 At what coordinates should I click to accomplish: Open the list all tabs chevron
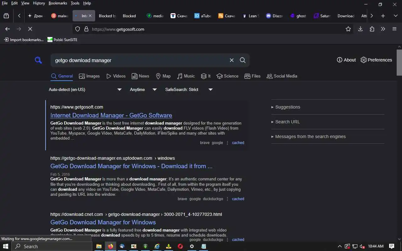(x=395, y=16)
